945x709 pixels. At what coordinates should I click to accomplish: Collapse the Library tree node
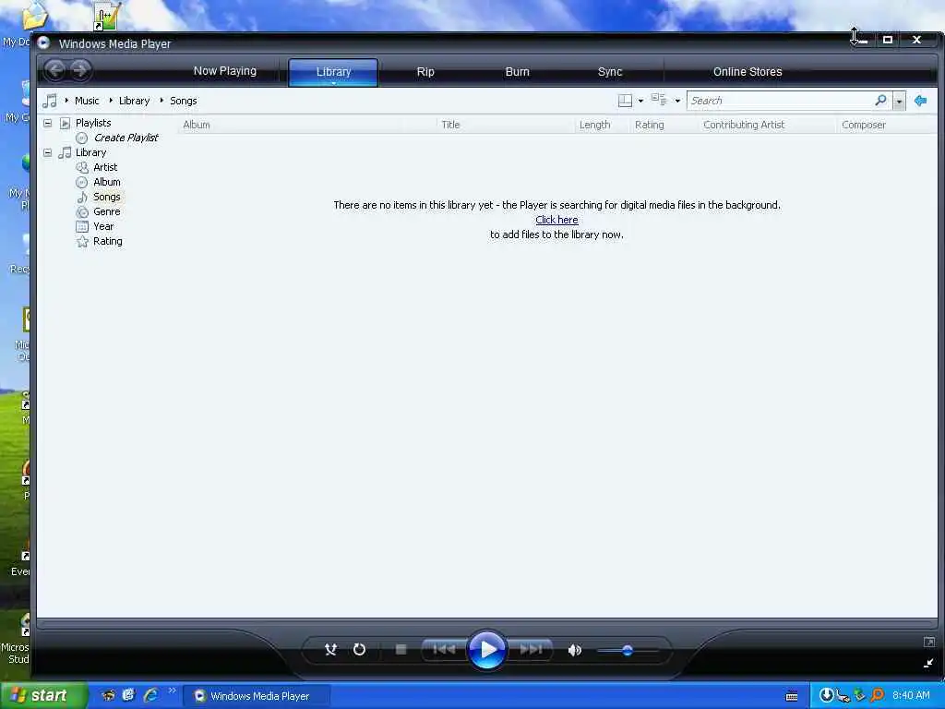click(x=48, y=152)
